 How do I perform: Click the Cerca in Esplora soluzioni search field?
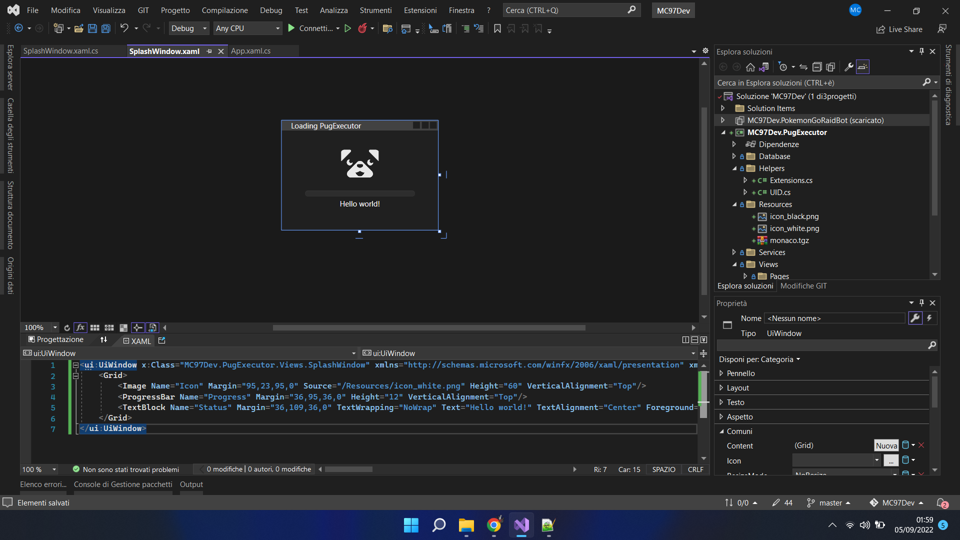tap(820, 83)
